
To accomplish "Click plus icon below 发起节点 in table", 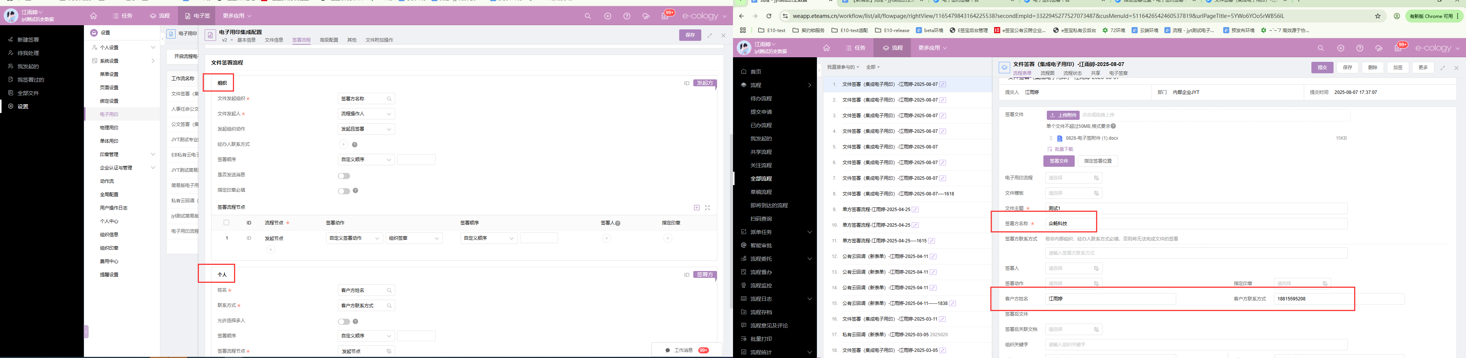I will (x=270, y=250).
